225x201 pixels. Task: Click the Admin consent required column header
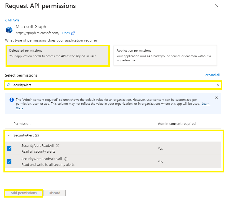tap(177, 124)
